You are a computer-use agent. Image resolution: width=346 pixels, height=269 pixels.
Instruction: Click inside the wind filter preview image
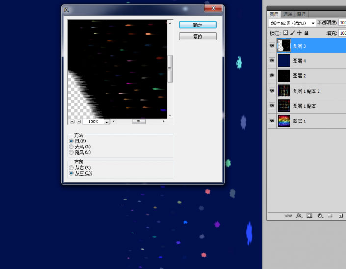coord(117,69)
